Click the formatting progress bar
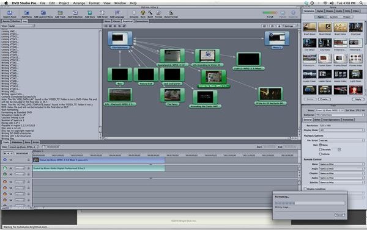367x230 pixels. coord(310,203)
